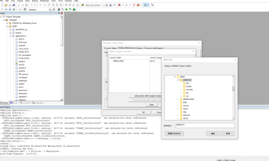Expand the include folder in browse dialog
This screenshot has width=269, height=161.
(181, 90)
